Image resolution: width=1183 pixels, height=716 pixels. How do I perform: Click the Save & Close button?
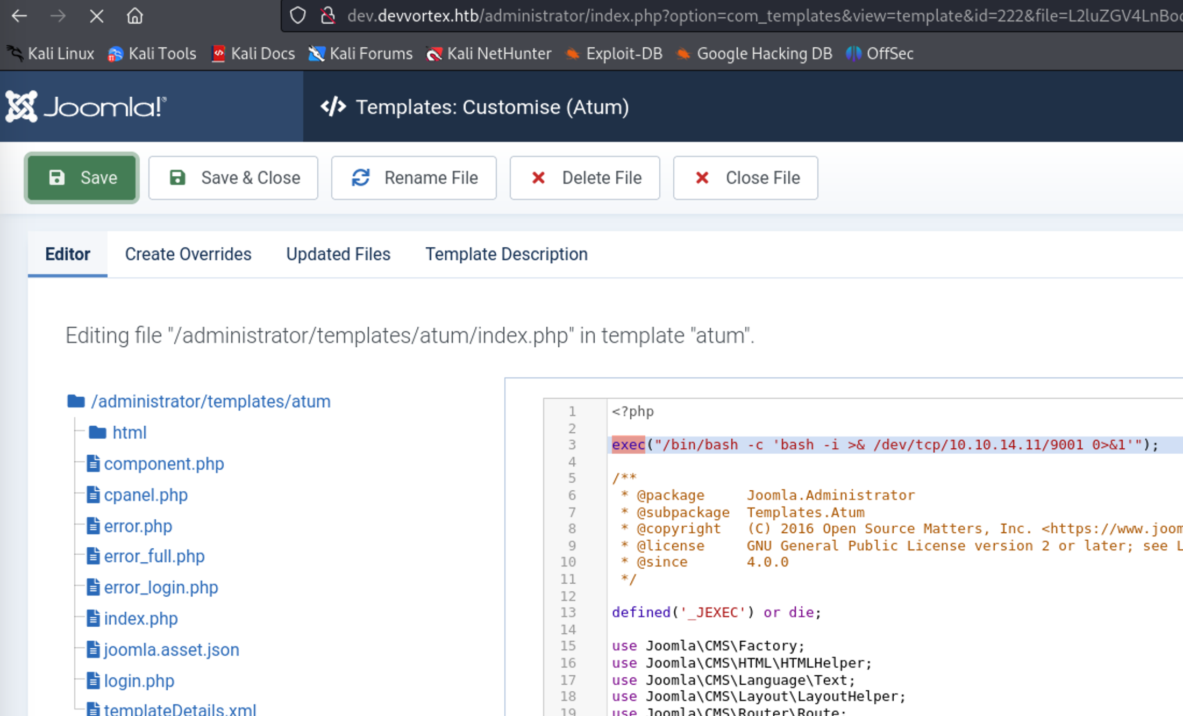point(233,178)
